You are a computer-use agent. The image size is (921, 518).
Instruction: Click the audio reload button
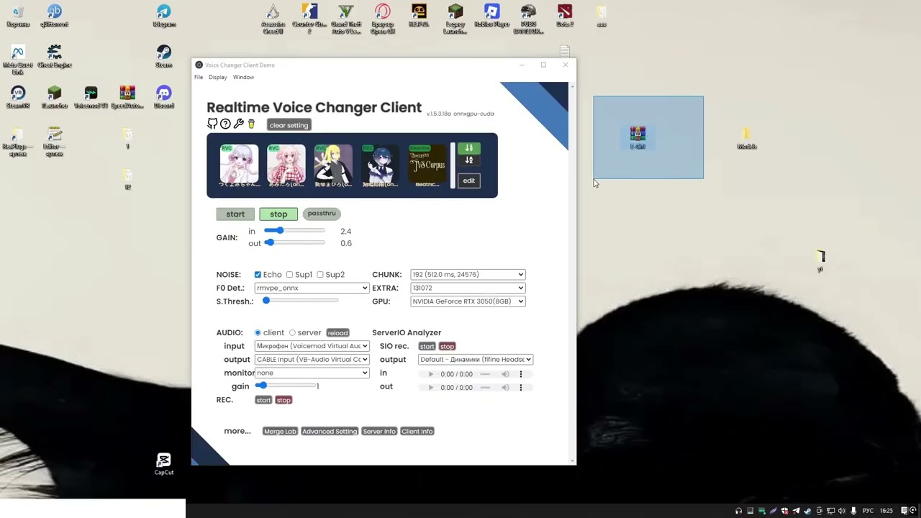tap(337, 333)
